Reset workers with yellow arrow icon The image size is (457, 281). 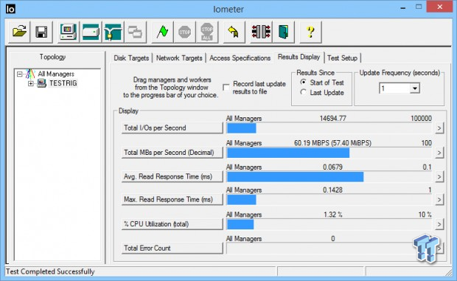pos(234,32)
